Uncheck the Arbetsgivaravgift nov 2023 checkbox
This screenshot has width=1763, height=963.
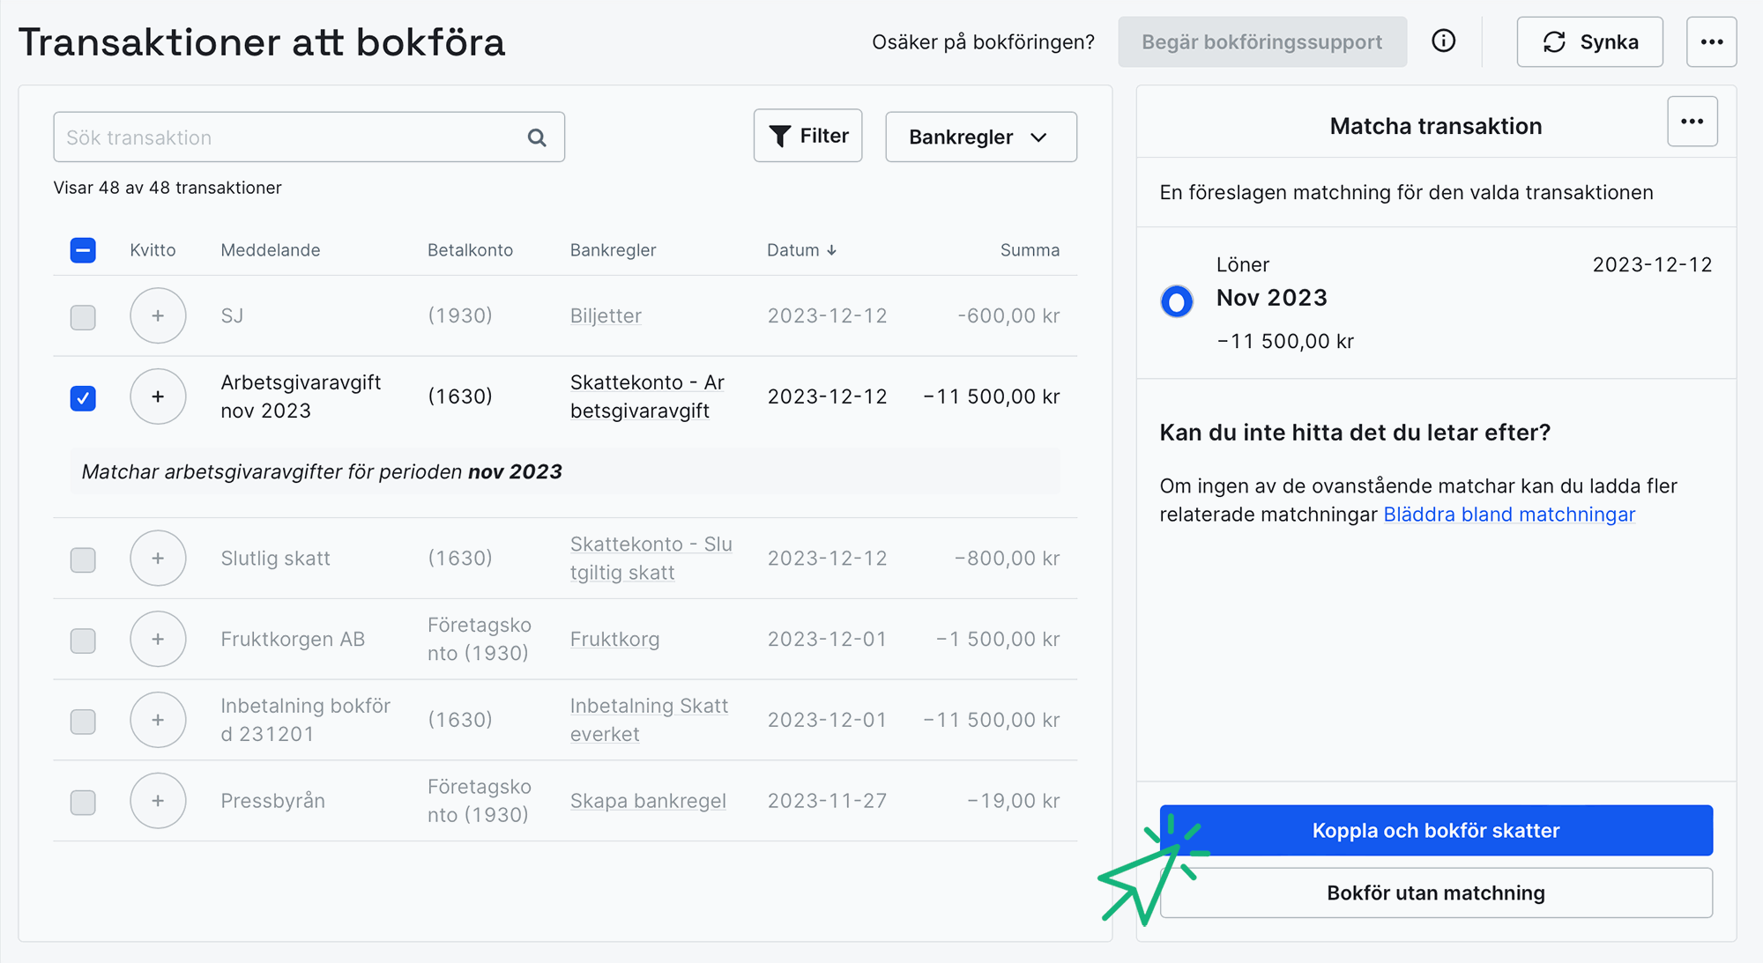click(x=82, y=398)
